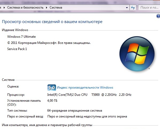This screenshot has height=129, width=160.
Task: Open Индекс производительности Windows link
Action: 85,88
